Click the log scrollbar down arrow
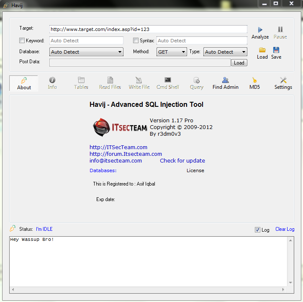Viewport: 303px width, 302px height. [290, 283]
